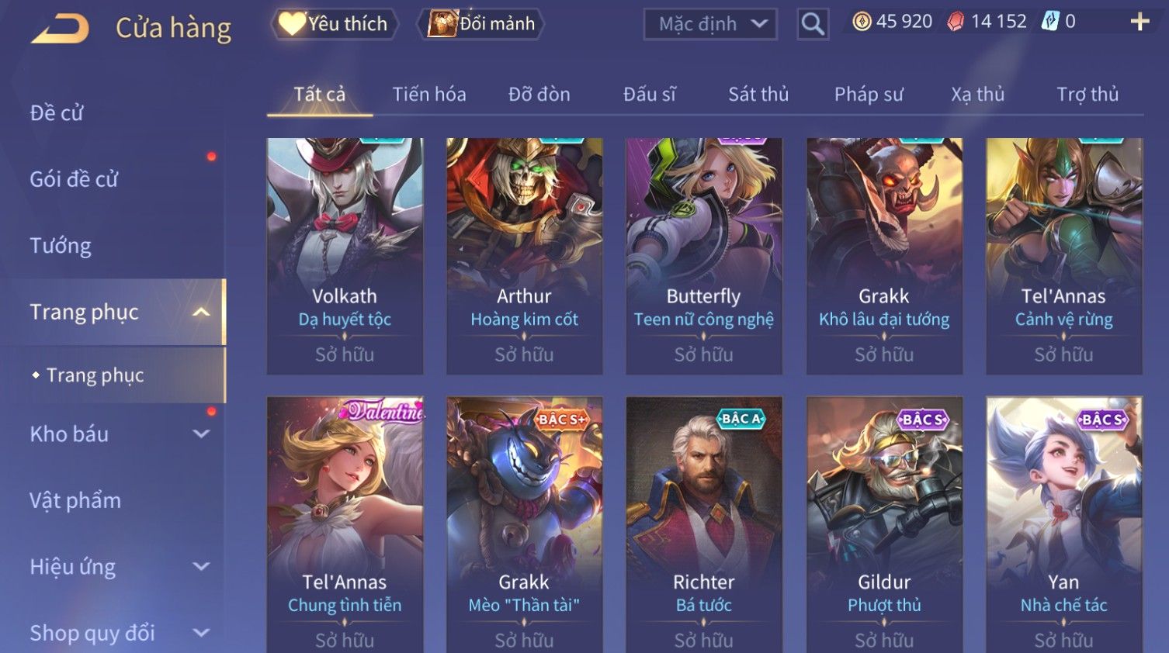Tap the gold coin balance icon
The width and height of the screenshot is (1169, 653).
862,22
